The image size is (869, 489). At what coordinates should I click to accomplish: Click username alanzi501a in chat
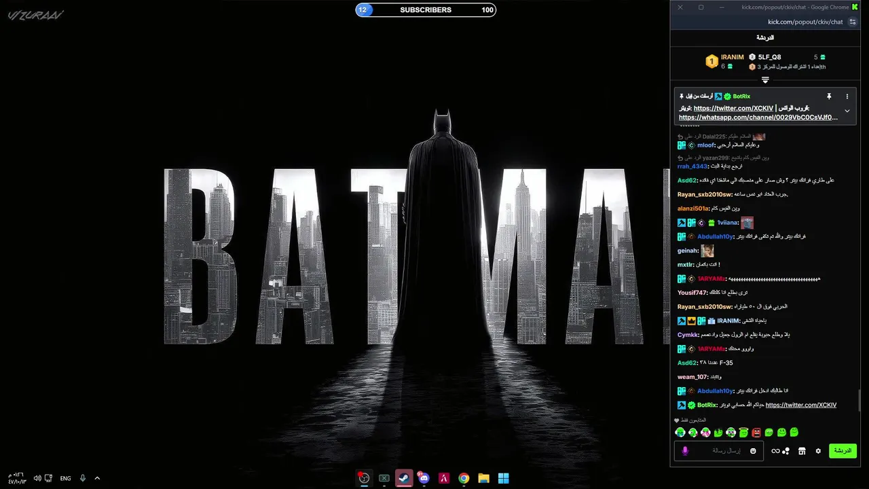(x=693, y=209)
